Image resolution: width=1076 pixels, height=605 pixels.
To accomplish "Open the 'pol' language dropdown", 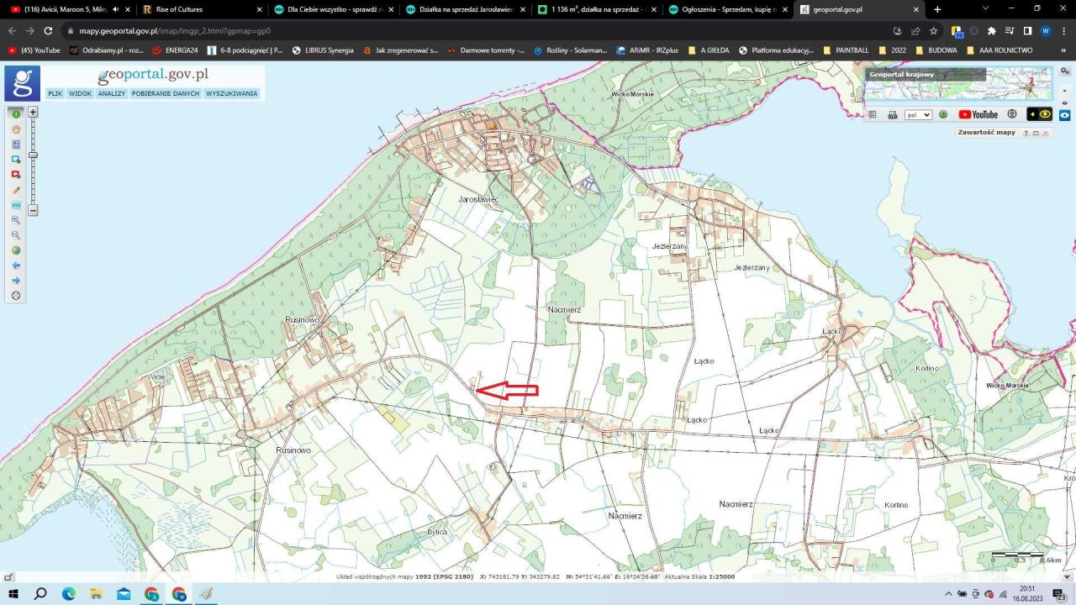I will pyautogui.click(x=918, y=114).
